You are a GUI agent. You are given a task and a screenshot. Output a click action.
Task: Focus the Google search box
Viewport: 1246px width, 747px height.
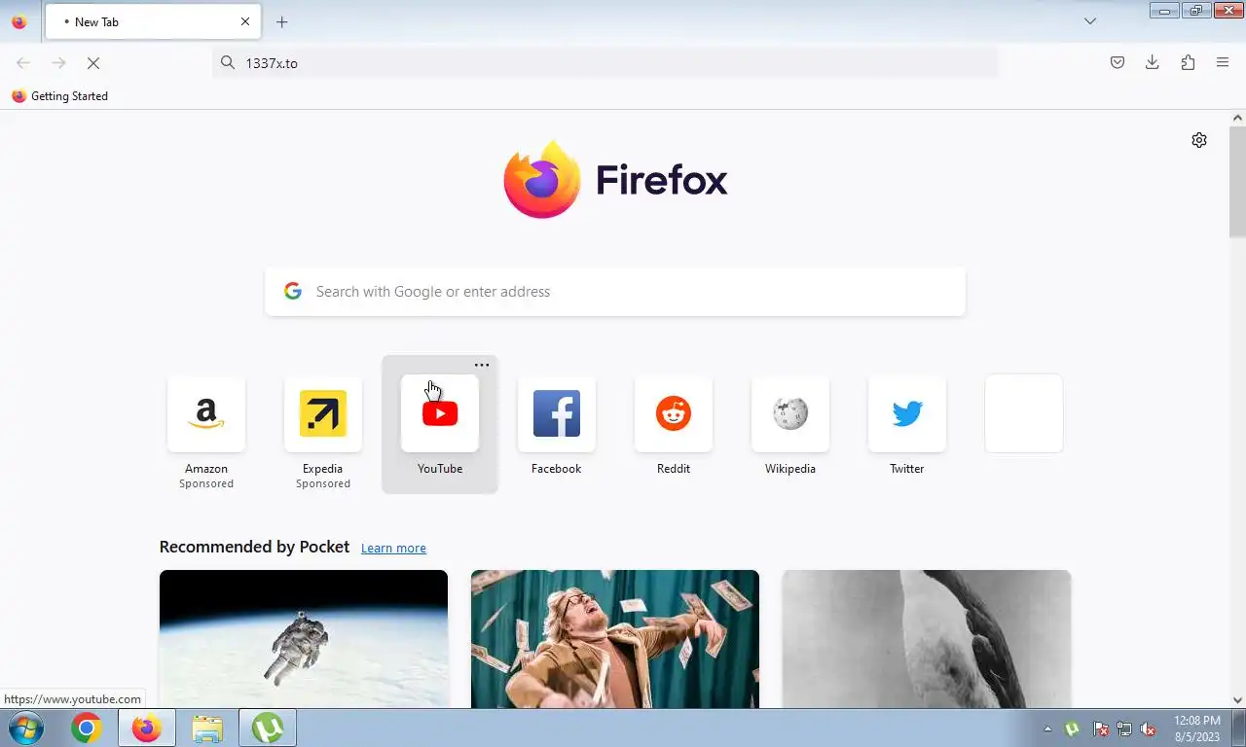[615, 292]
